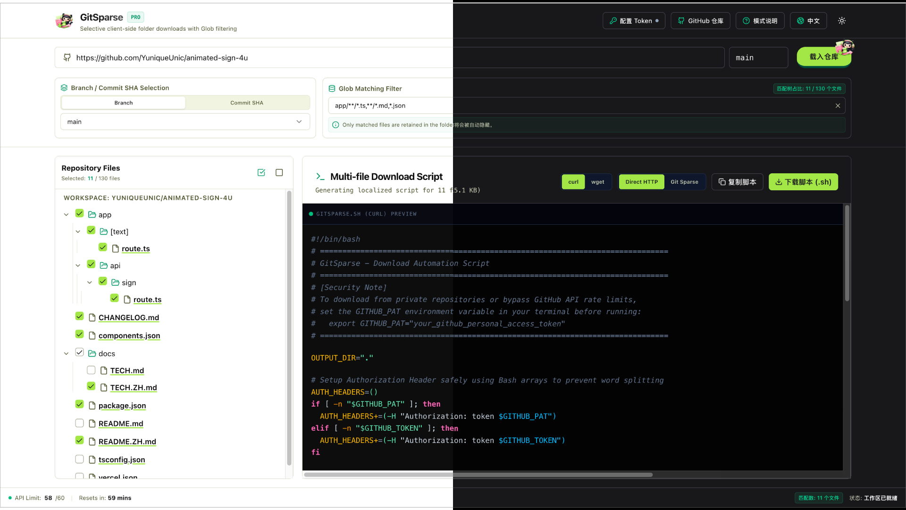Open the main branch dropdown

(x=185, y=122)
